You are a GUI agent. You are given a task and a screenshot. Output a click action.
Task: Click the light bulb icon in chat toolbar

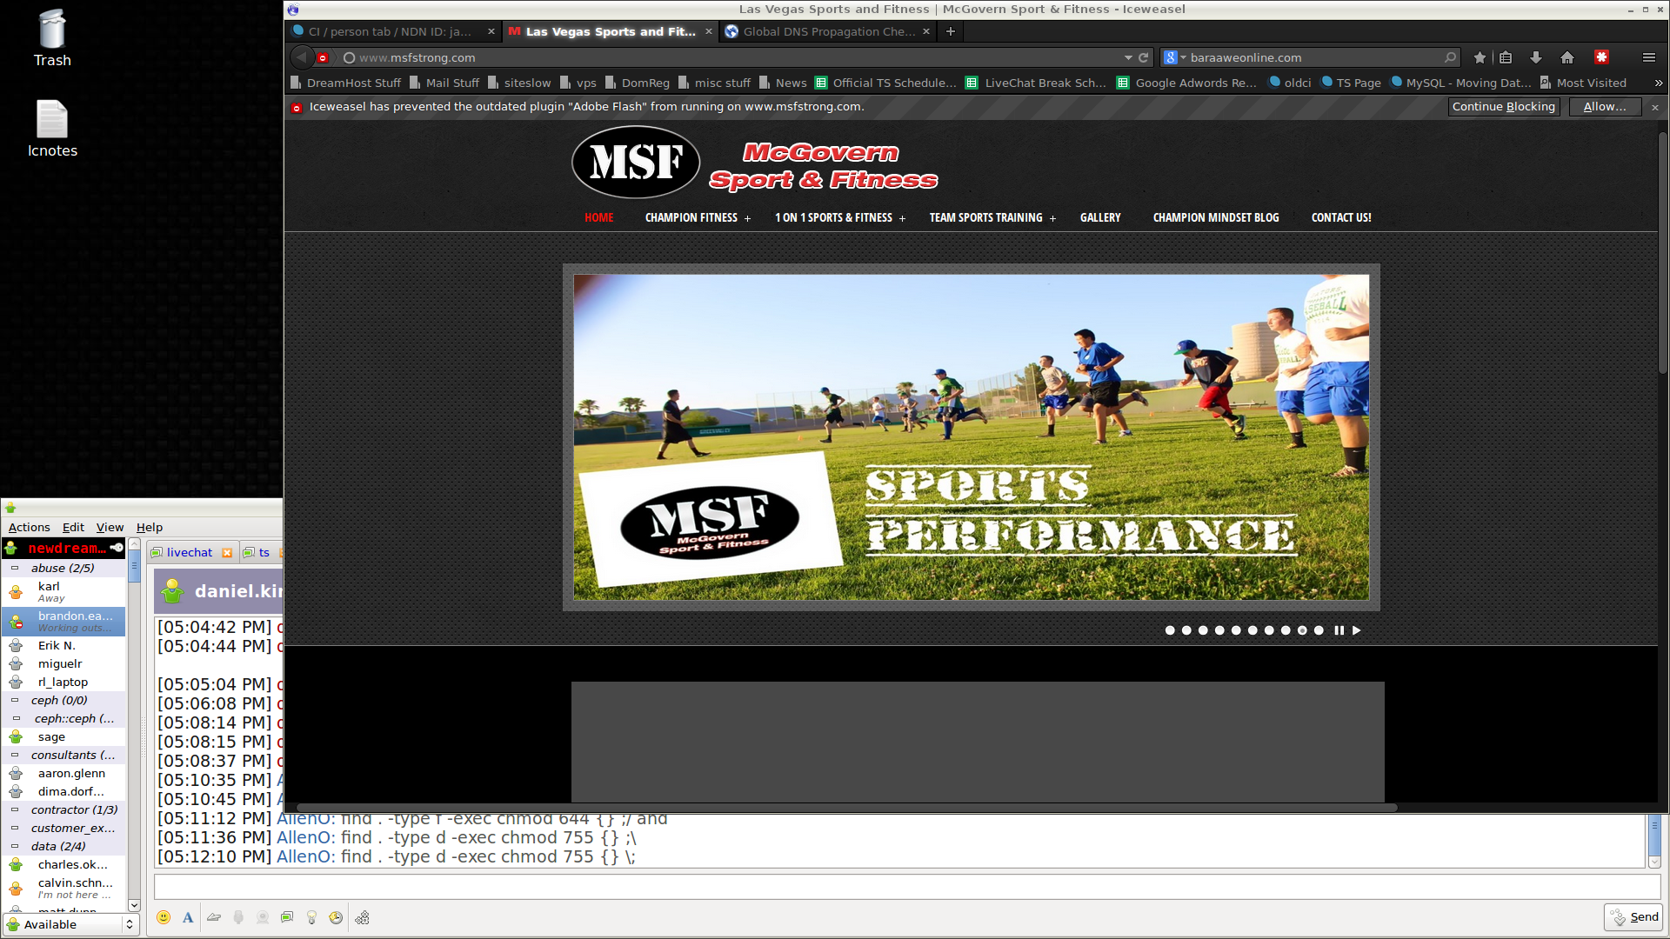(311, 917)
